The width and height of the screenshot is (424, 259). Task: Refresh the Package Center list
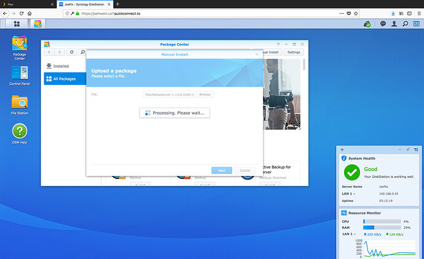(x=72, y=52)
